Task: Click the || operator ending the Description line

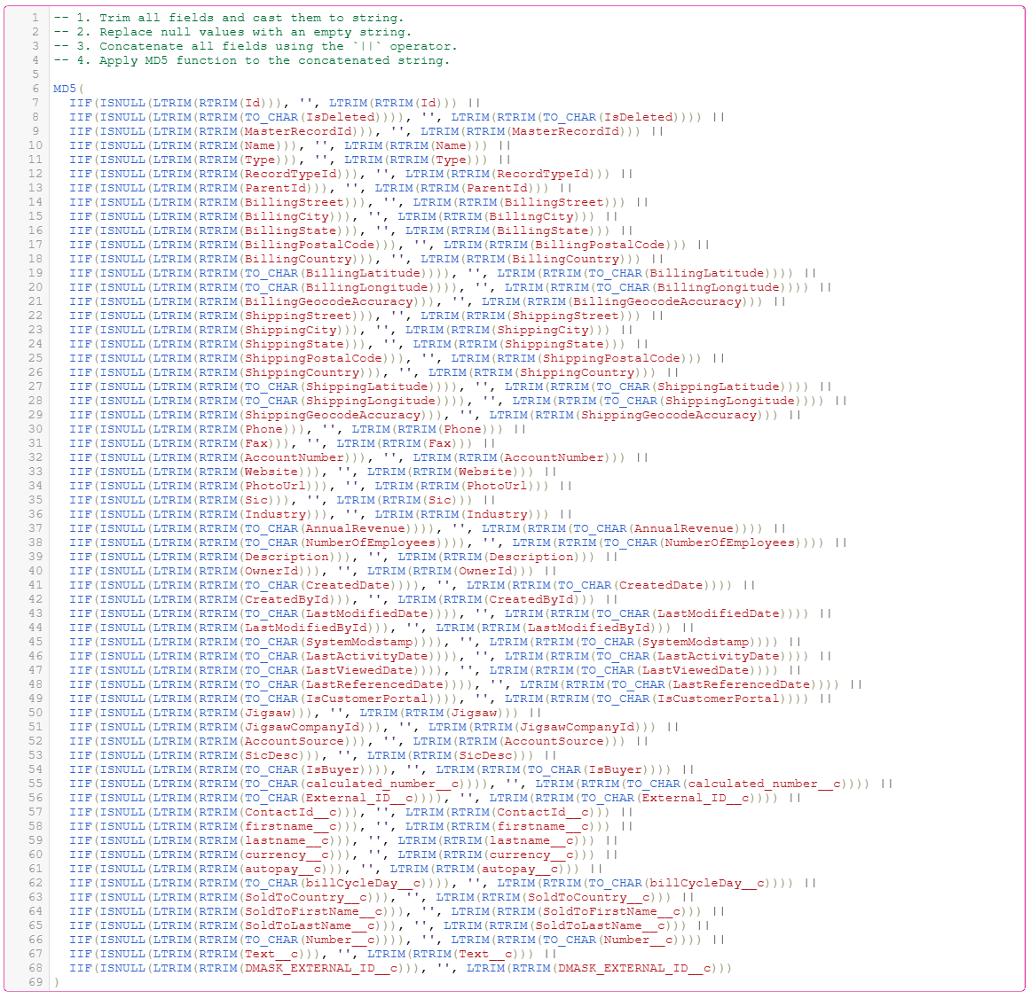Action: click(x=611, y=557)
